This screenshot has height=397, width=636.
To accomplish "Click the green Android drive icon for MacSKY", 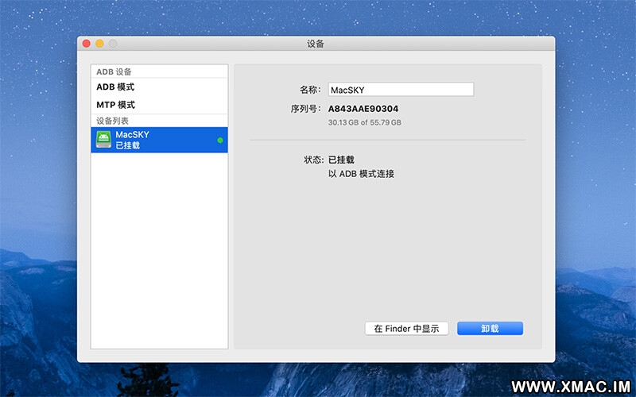I will click(x=103, y=140).
